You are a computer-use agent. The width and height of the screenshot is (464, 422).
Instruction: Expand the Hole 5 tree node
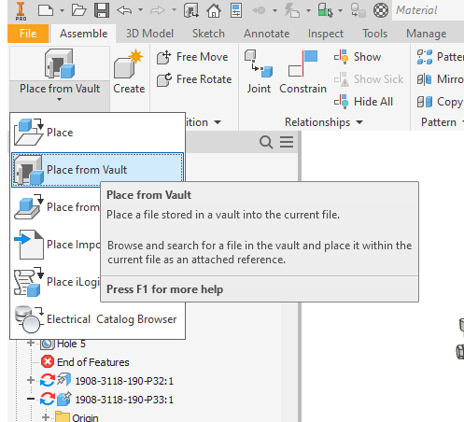(31, 343)
